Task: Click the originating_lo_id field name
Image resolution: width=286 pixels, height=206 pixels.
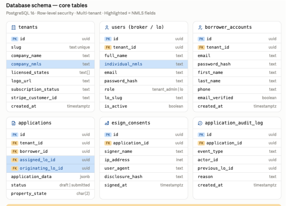Action: [x=41, y=168]
